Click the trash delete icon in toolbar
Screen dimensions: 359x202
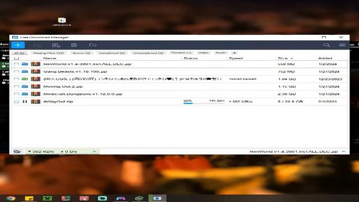point(74,45)
